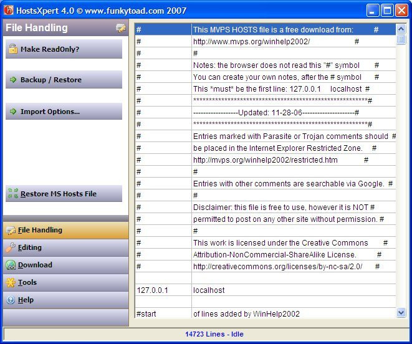This screenshot has height=344, width=412.
Task: Switch to the File Handling section
Action: pos(65,230)
